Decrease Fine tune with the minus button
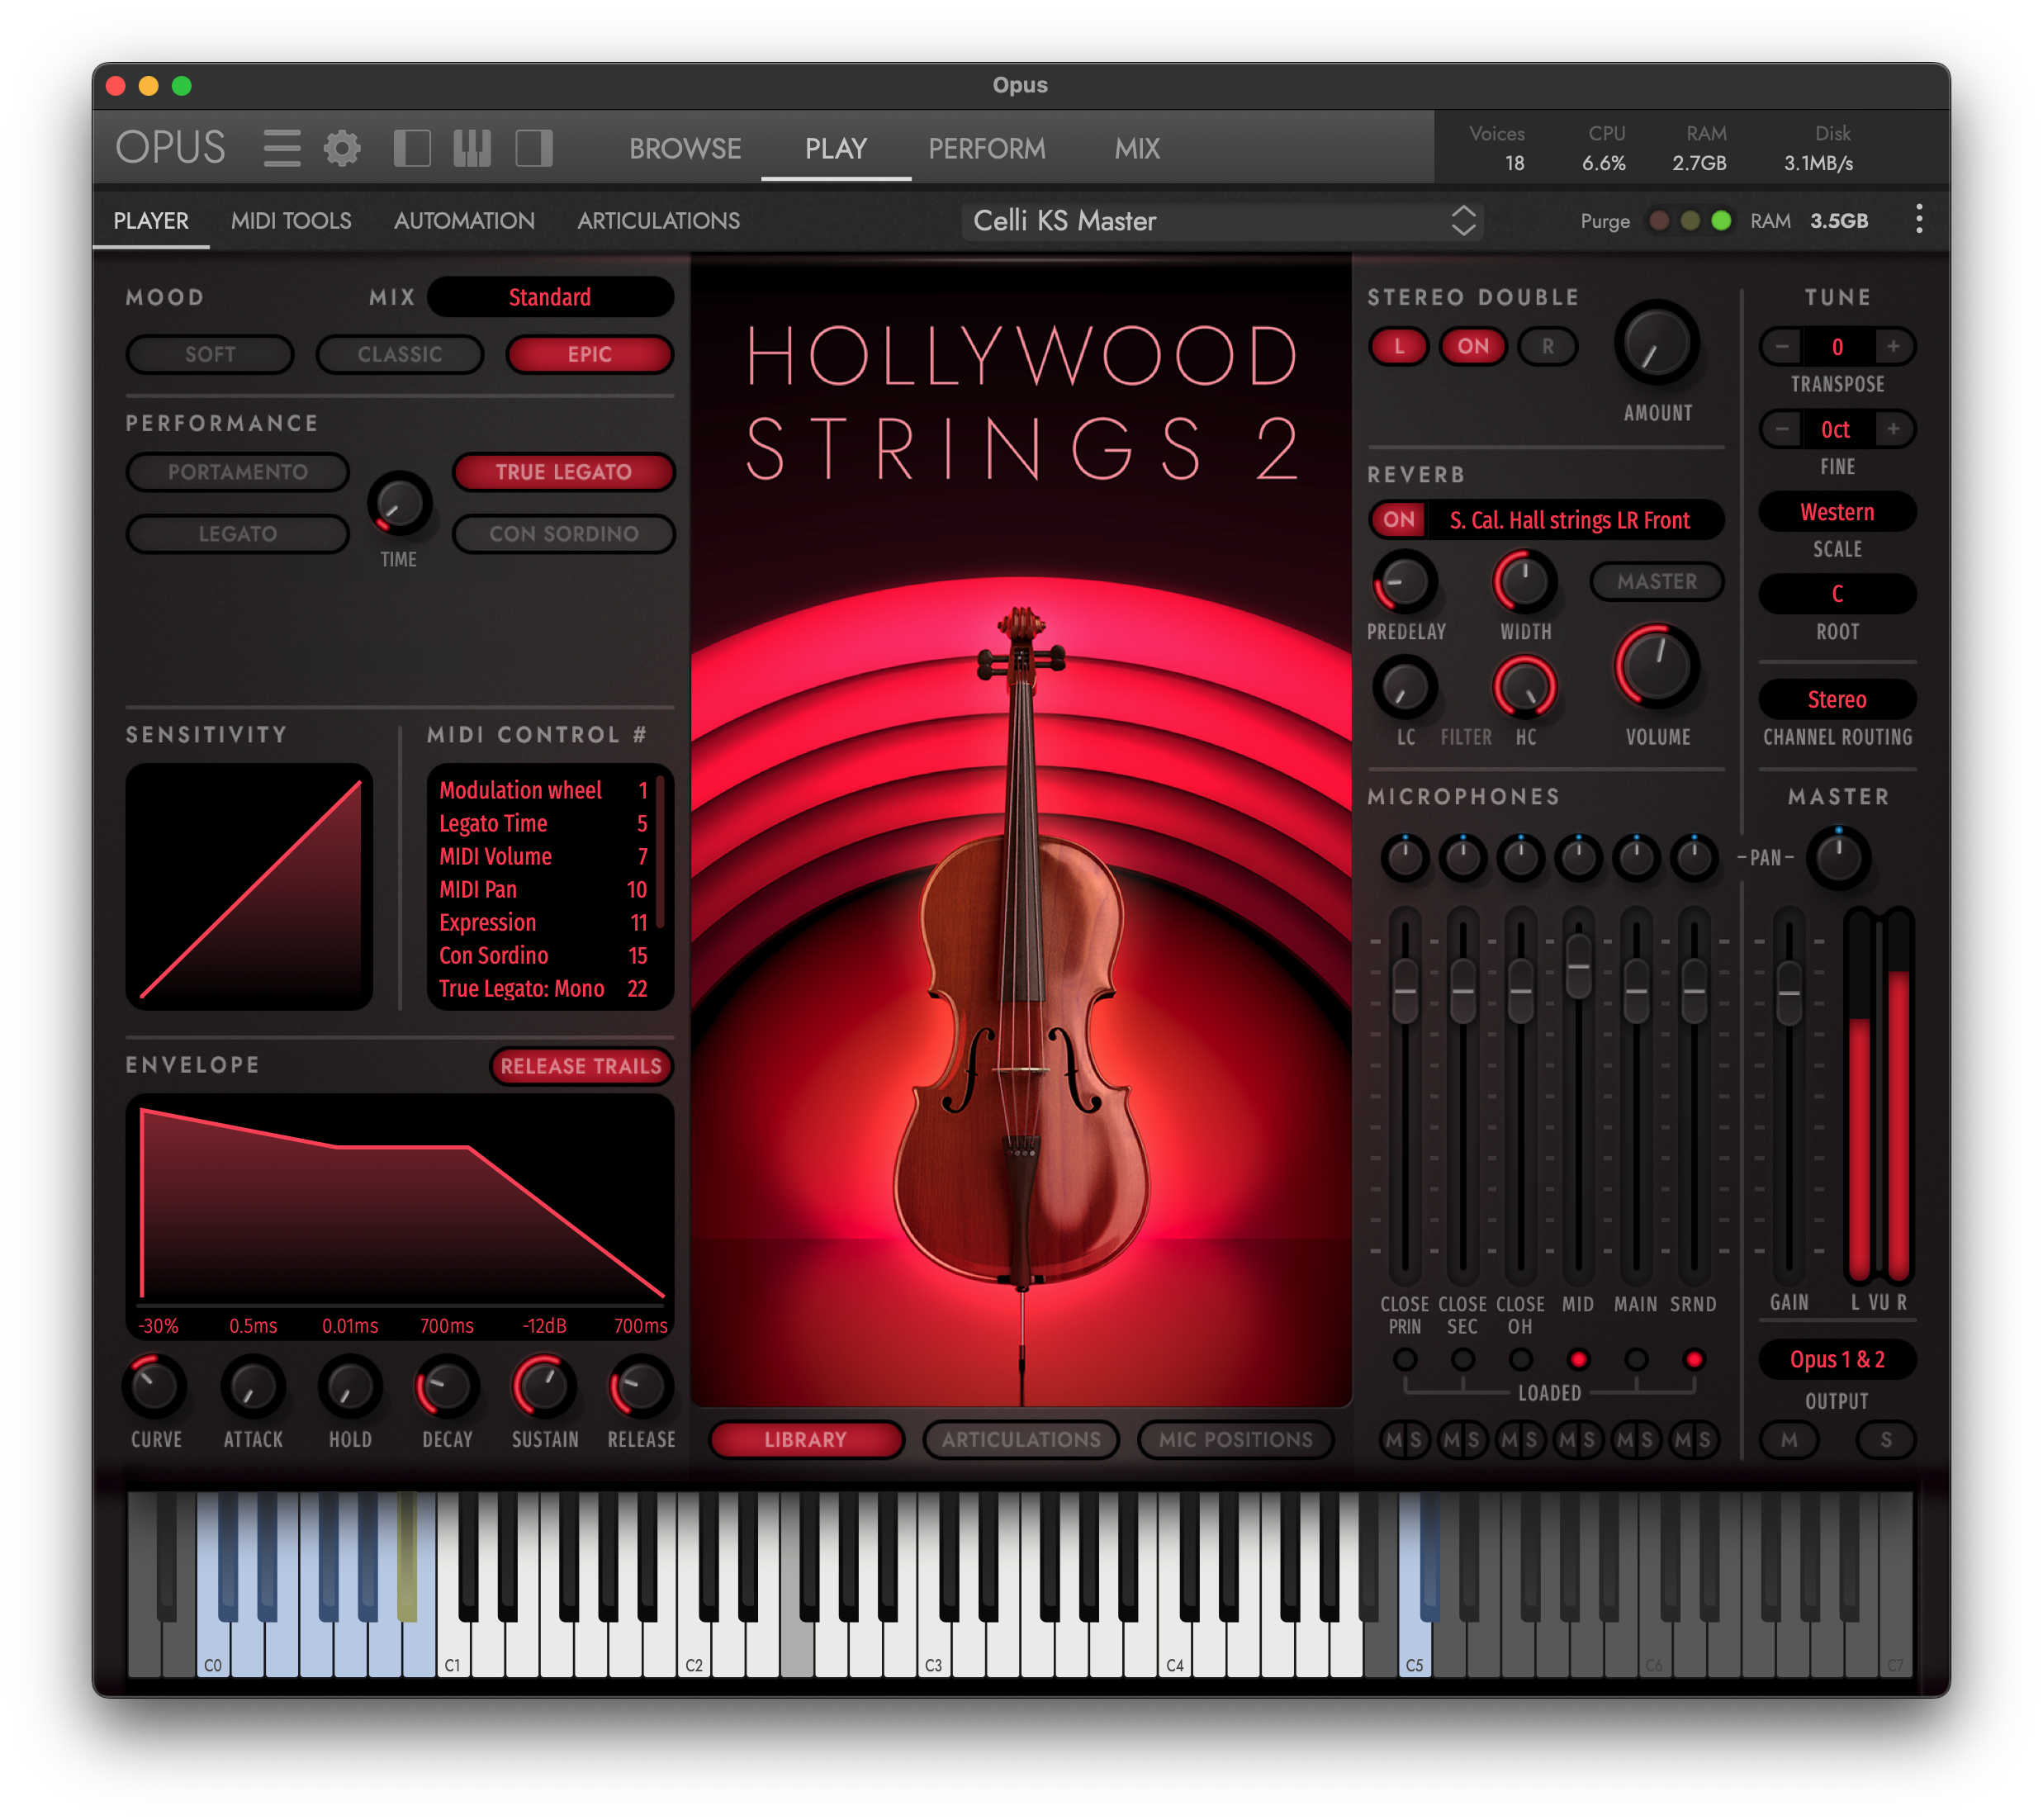Viewport: 2043px width, 1820px height. [x=1782, y=429]
